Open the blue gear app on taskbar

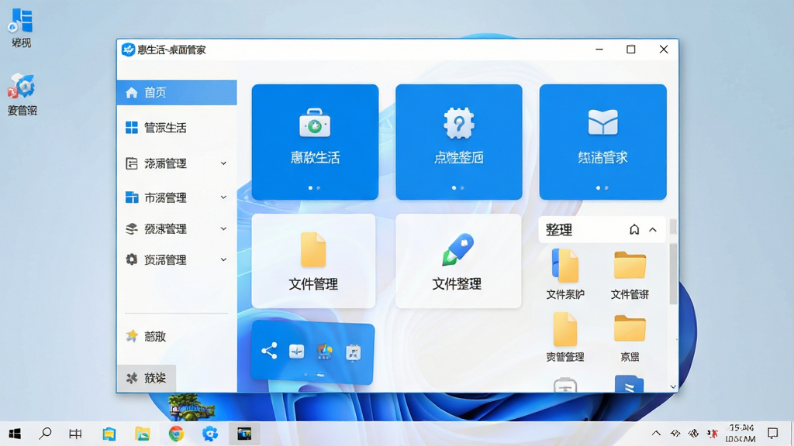[x=209, y=434]
